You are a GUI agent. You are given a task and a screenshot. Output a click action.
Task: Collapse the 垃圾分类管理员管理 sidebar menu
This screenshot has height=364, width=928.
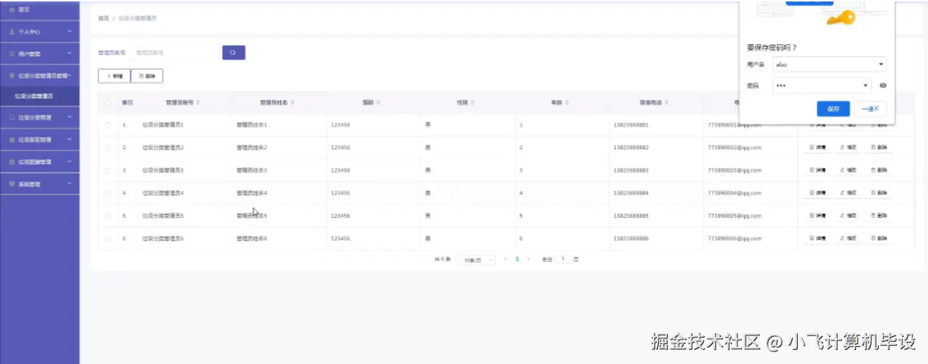pos(40,76)
